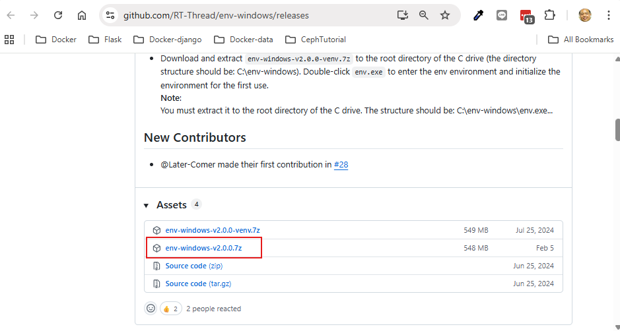
Task: Open the zoom magnifier icon in address bar
Action: point(424,15)
